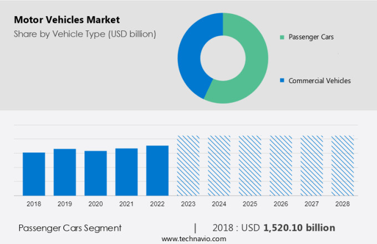This screenshot has width=377, height=244.
Task: Pick the 2021 bar in the chart
Action: 126,172
